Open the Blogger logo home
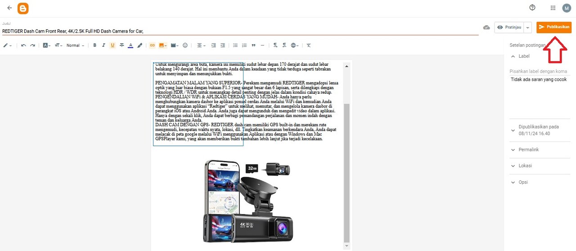Image resolution: width=576 pixels, height=251 pixels. (x=22, y=8)
